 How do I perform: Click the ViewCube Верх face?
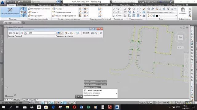[181, 37]
